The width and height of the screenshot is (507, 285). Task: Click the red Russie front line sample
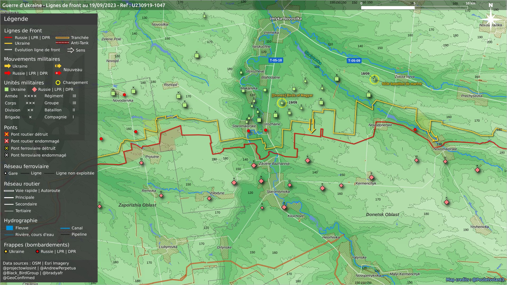click(x=8, y=37)
